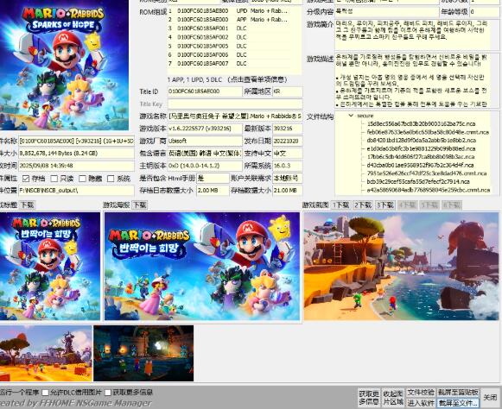
Task: Enable 允许DLC借用图片 checkbox
Action: tap(46, 393)
